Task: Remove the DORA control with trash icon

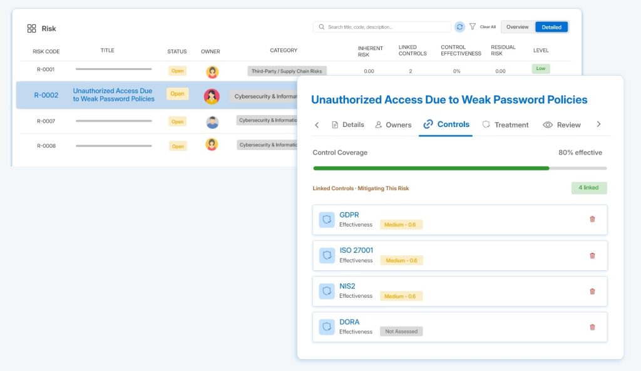Action: (x=592, y=327)
